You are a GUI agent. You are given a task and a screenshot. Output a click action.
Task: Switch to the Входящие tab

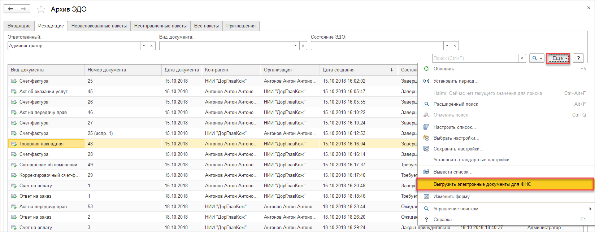(19, 26)
